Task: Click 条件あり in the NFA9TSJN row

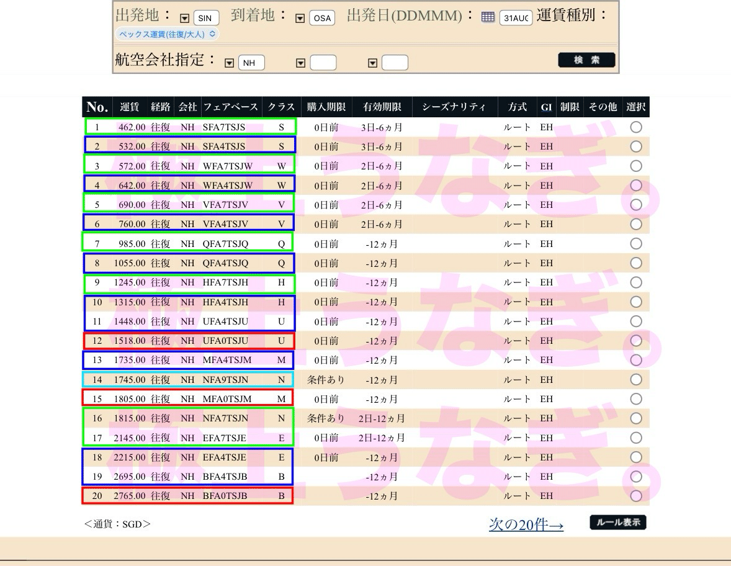Action: [x=325, y=380]
